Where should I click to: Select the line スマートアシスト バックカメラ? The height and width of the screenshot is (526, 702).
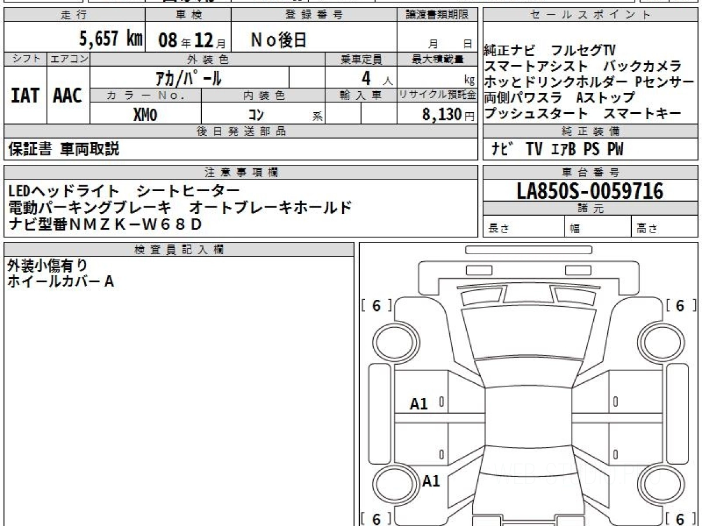click(583, 66)
